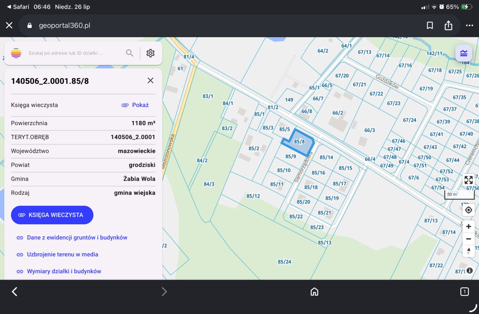Select parcel 85/9 on the map
Image resolution: width=479 pixels, height=314 pixels.
pos(291,157)
